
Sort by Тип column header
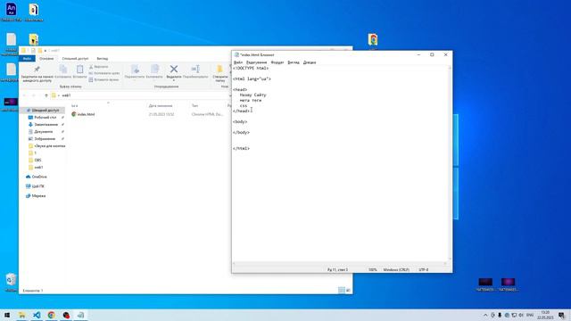pos(194,105)
